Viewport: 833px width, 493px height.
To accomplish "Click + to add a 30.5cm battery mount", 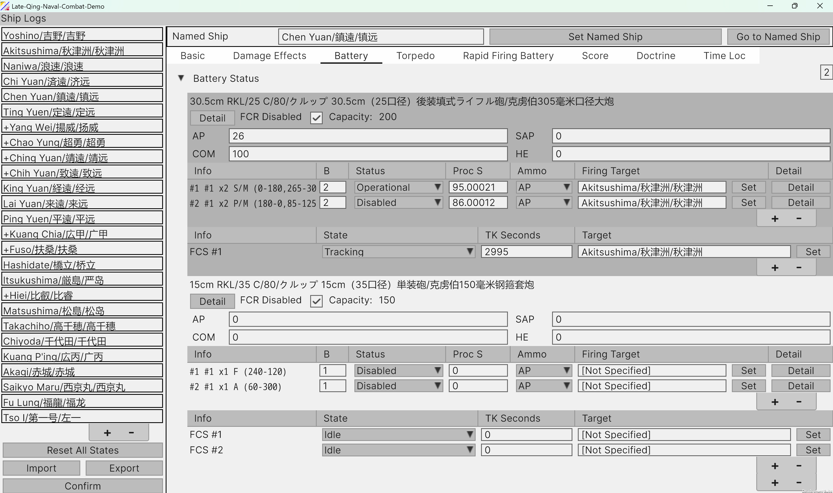I will tap(775, 218).
